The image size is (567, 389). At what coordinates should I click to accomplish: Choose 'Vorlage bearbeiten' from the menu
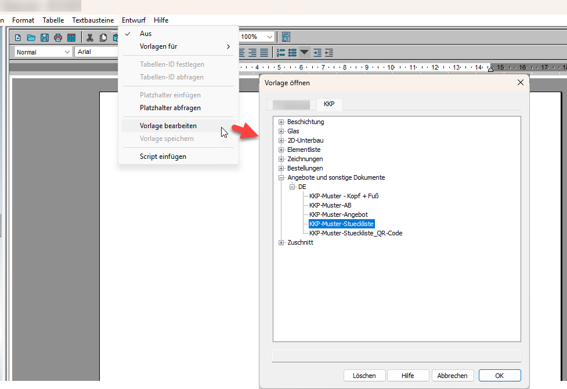tap(168, 126)
